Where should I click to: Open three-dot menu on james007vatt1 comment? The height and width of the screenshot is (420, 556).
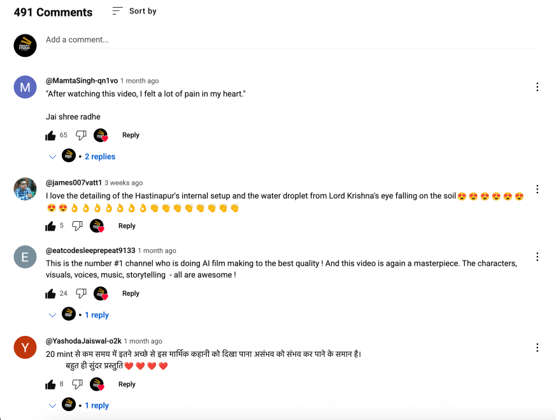[538, 189]
